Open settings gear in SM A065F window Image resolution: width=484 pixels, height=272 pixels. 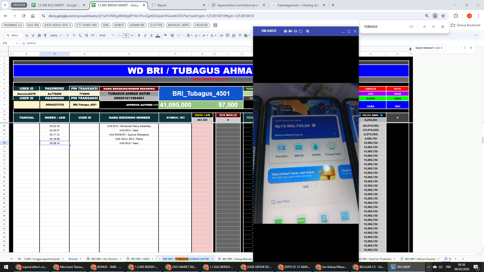(308, 31)
